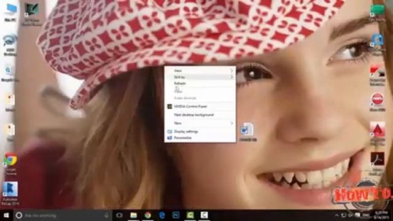This screenshot has width=393, height=221.
Task: Select the Word document icon on desktop
Action: pyautogui.click(x=247, y=132)
